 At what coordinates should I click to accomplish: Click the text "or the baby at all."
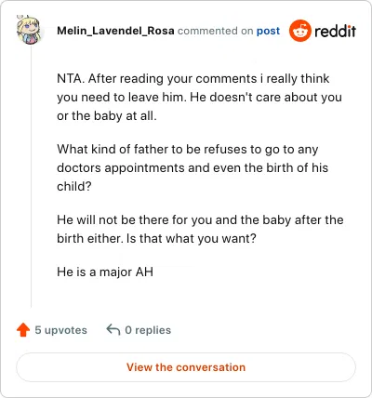coord(107,115)
